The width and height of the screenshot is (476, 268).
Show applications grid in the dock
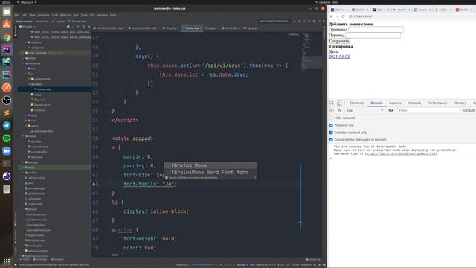click(7, 261)
